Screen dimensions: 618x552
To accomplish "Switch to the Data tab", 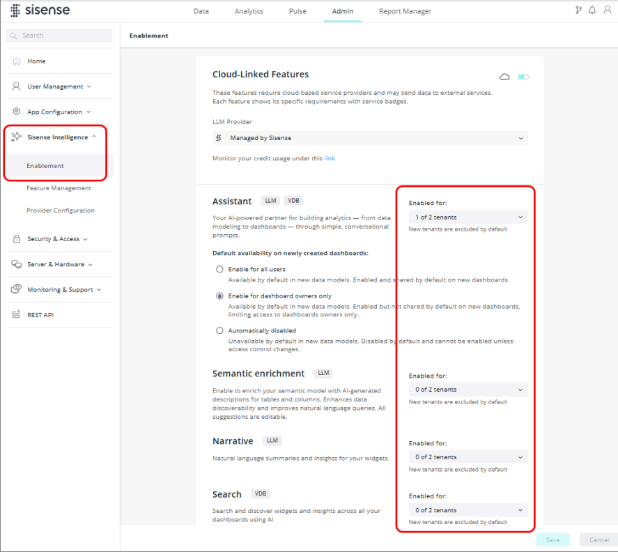I will 201,11.
